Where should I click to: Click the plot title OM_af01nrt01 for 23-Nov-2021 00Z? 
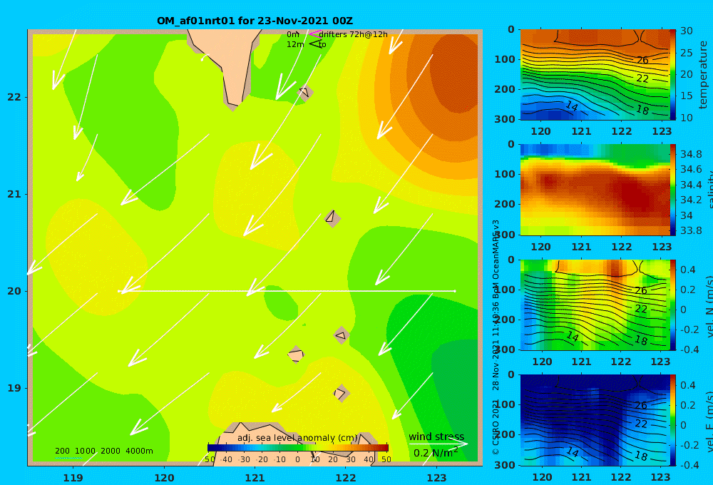pyautogui.click(x=255, y=21)
